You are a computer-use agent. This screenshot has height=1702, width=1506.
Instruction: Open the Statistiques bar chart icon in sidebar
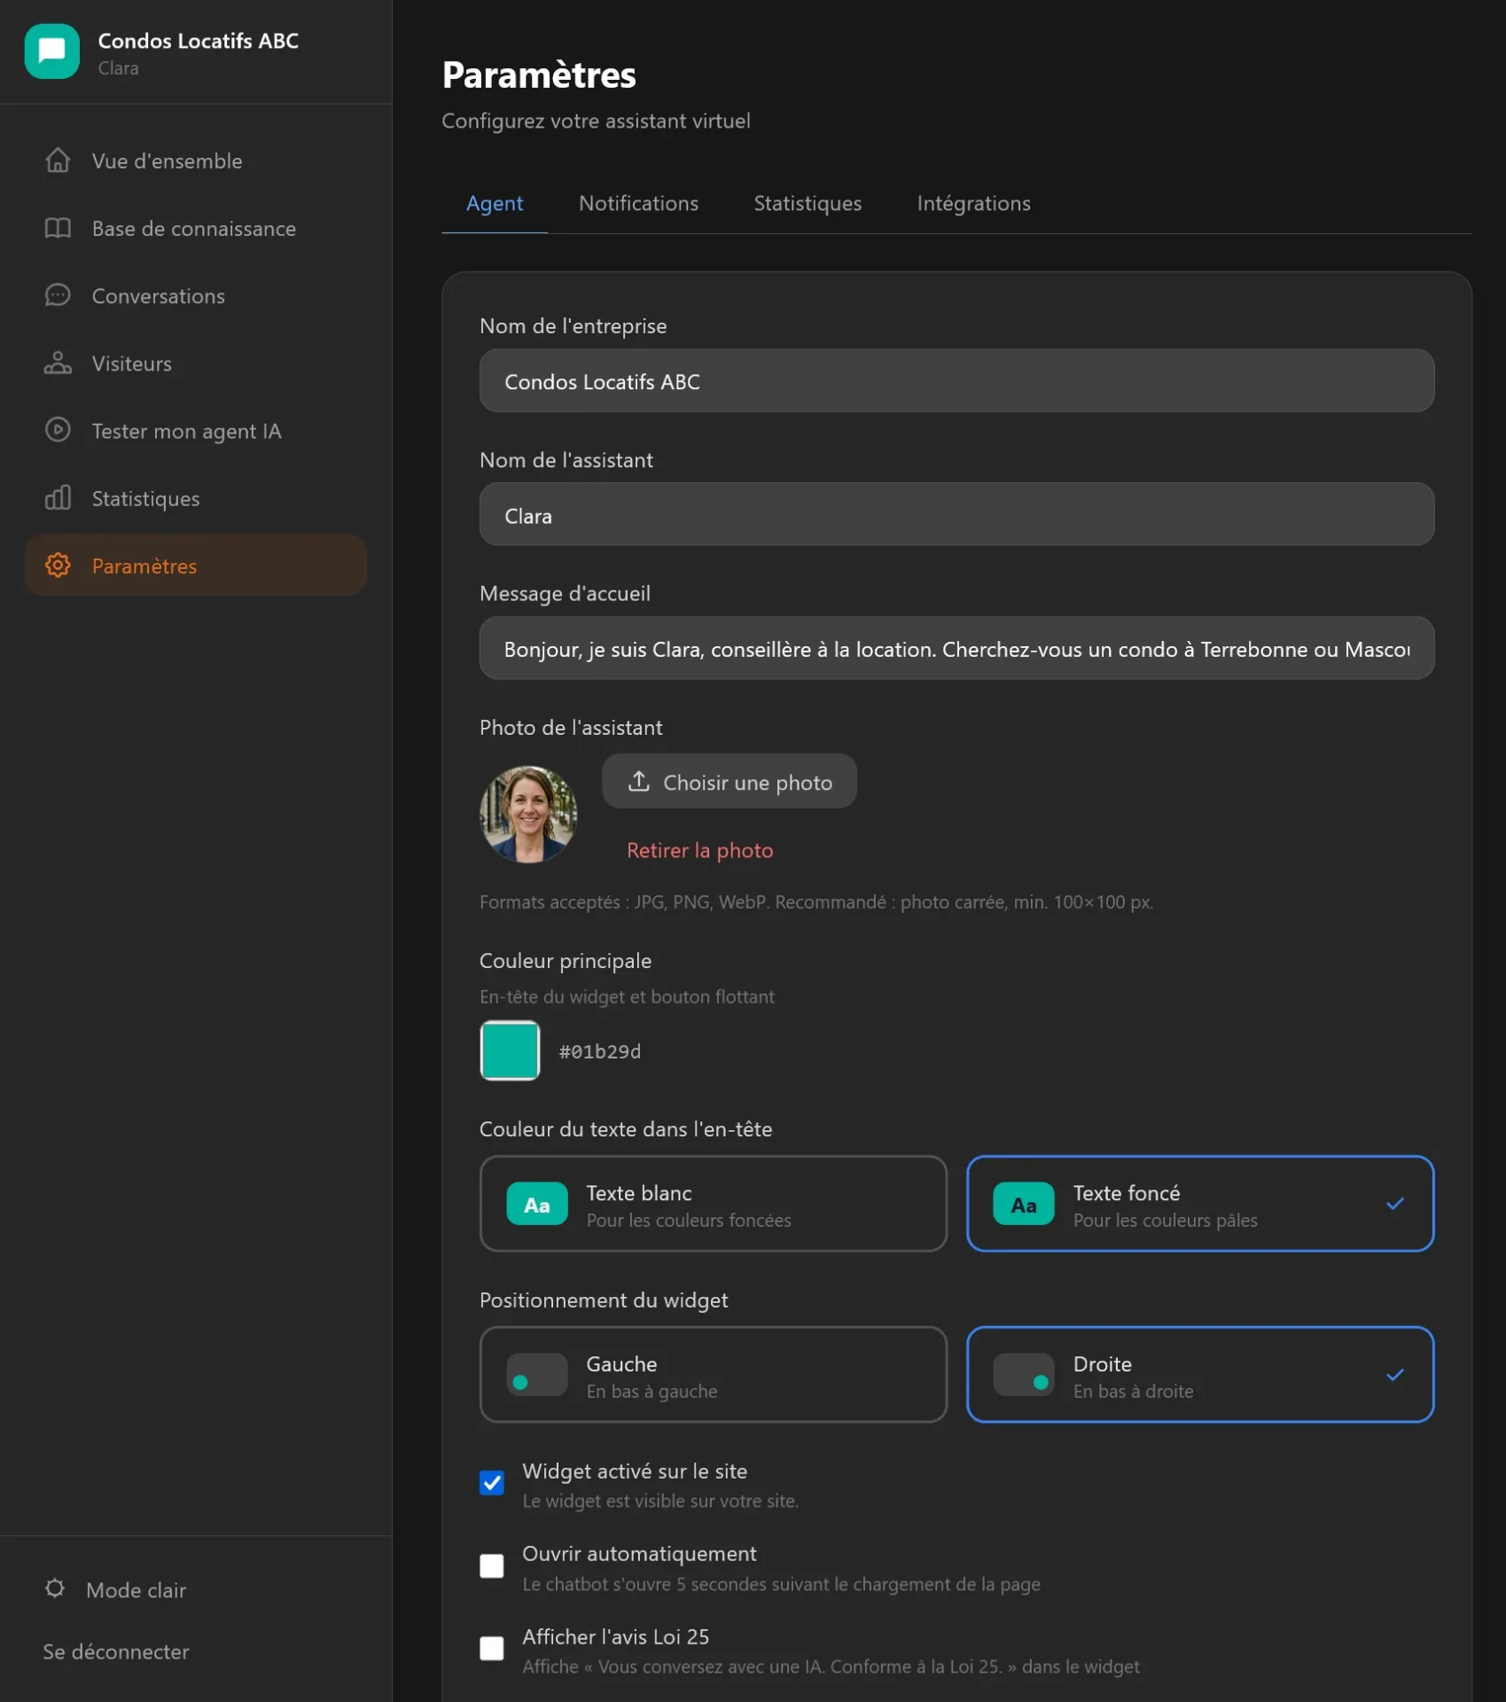coord(58,498)
